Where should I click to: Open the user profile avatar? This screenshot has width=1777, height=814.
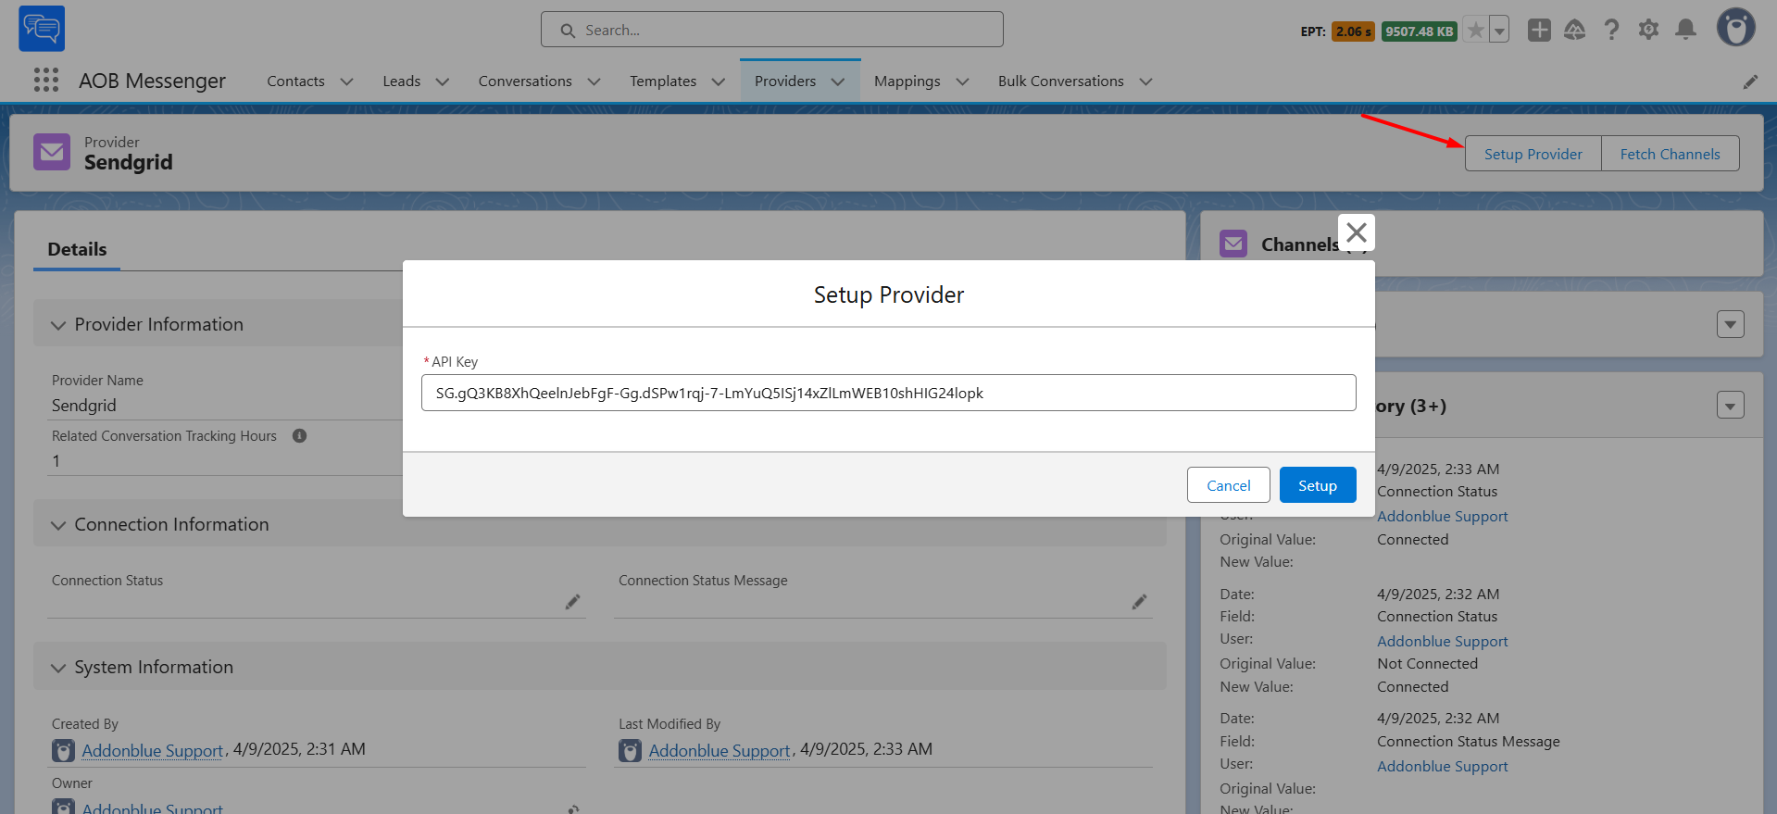[1736, 28]
